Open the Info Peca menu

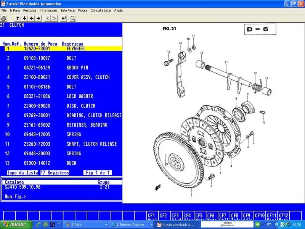tap(67, 11)
